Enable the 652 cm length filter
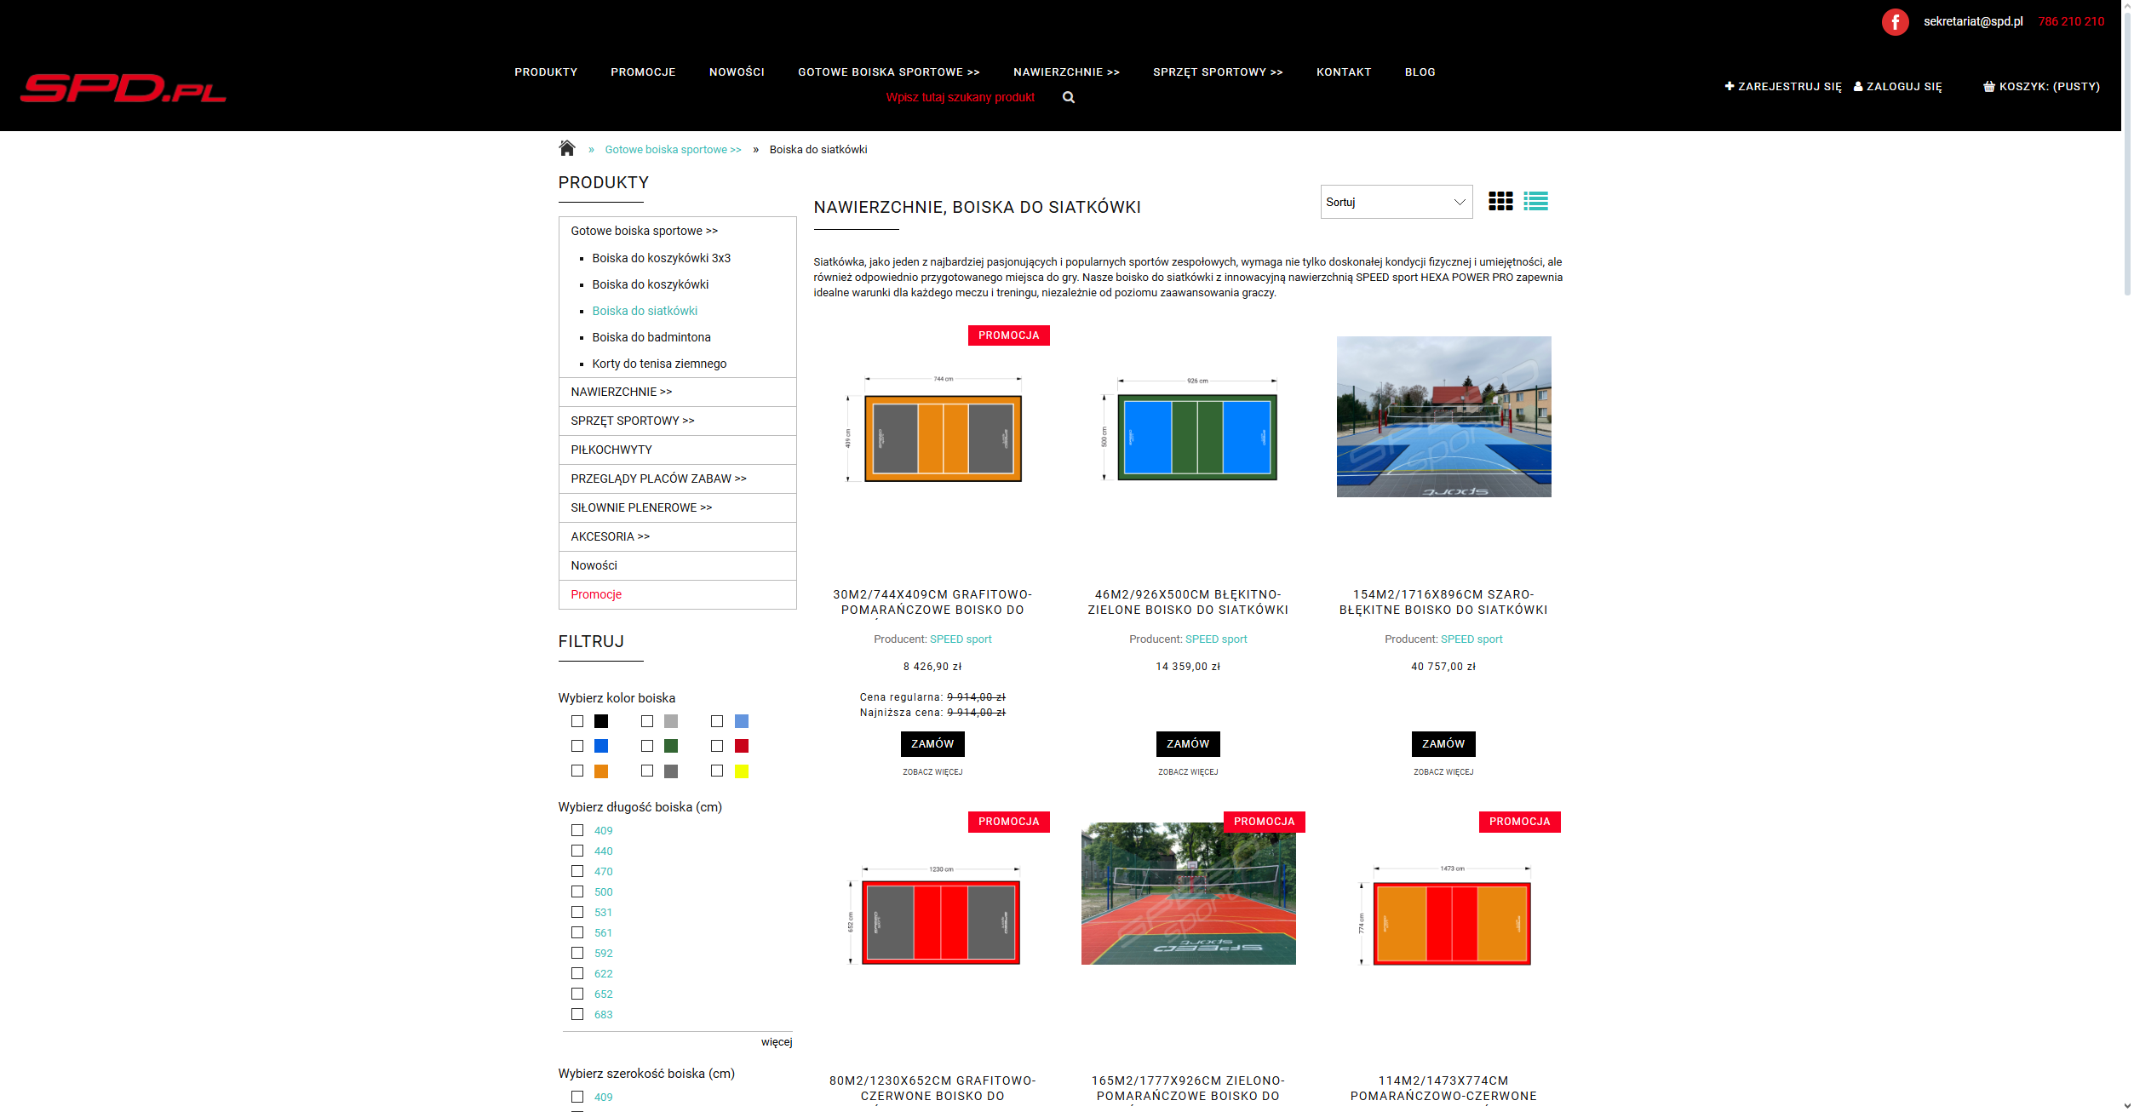The width and height of the screenshot is (2134, 1112). click(x=577, y=994)
